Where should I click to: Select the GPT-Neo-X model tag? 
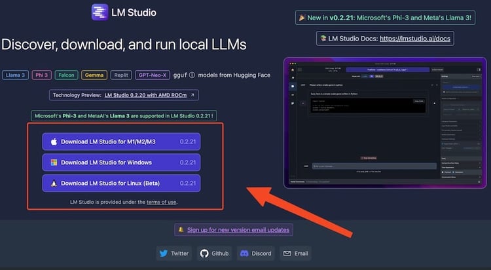(x=152, y=75)
